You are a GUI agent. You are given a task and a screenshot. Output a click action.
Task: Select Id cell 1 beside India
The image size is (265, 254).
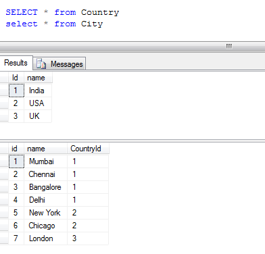(16, 91)
